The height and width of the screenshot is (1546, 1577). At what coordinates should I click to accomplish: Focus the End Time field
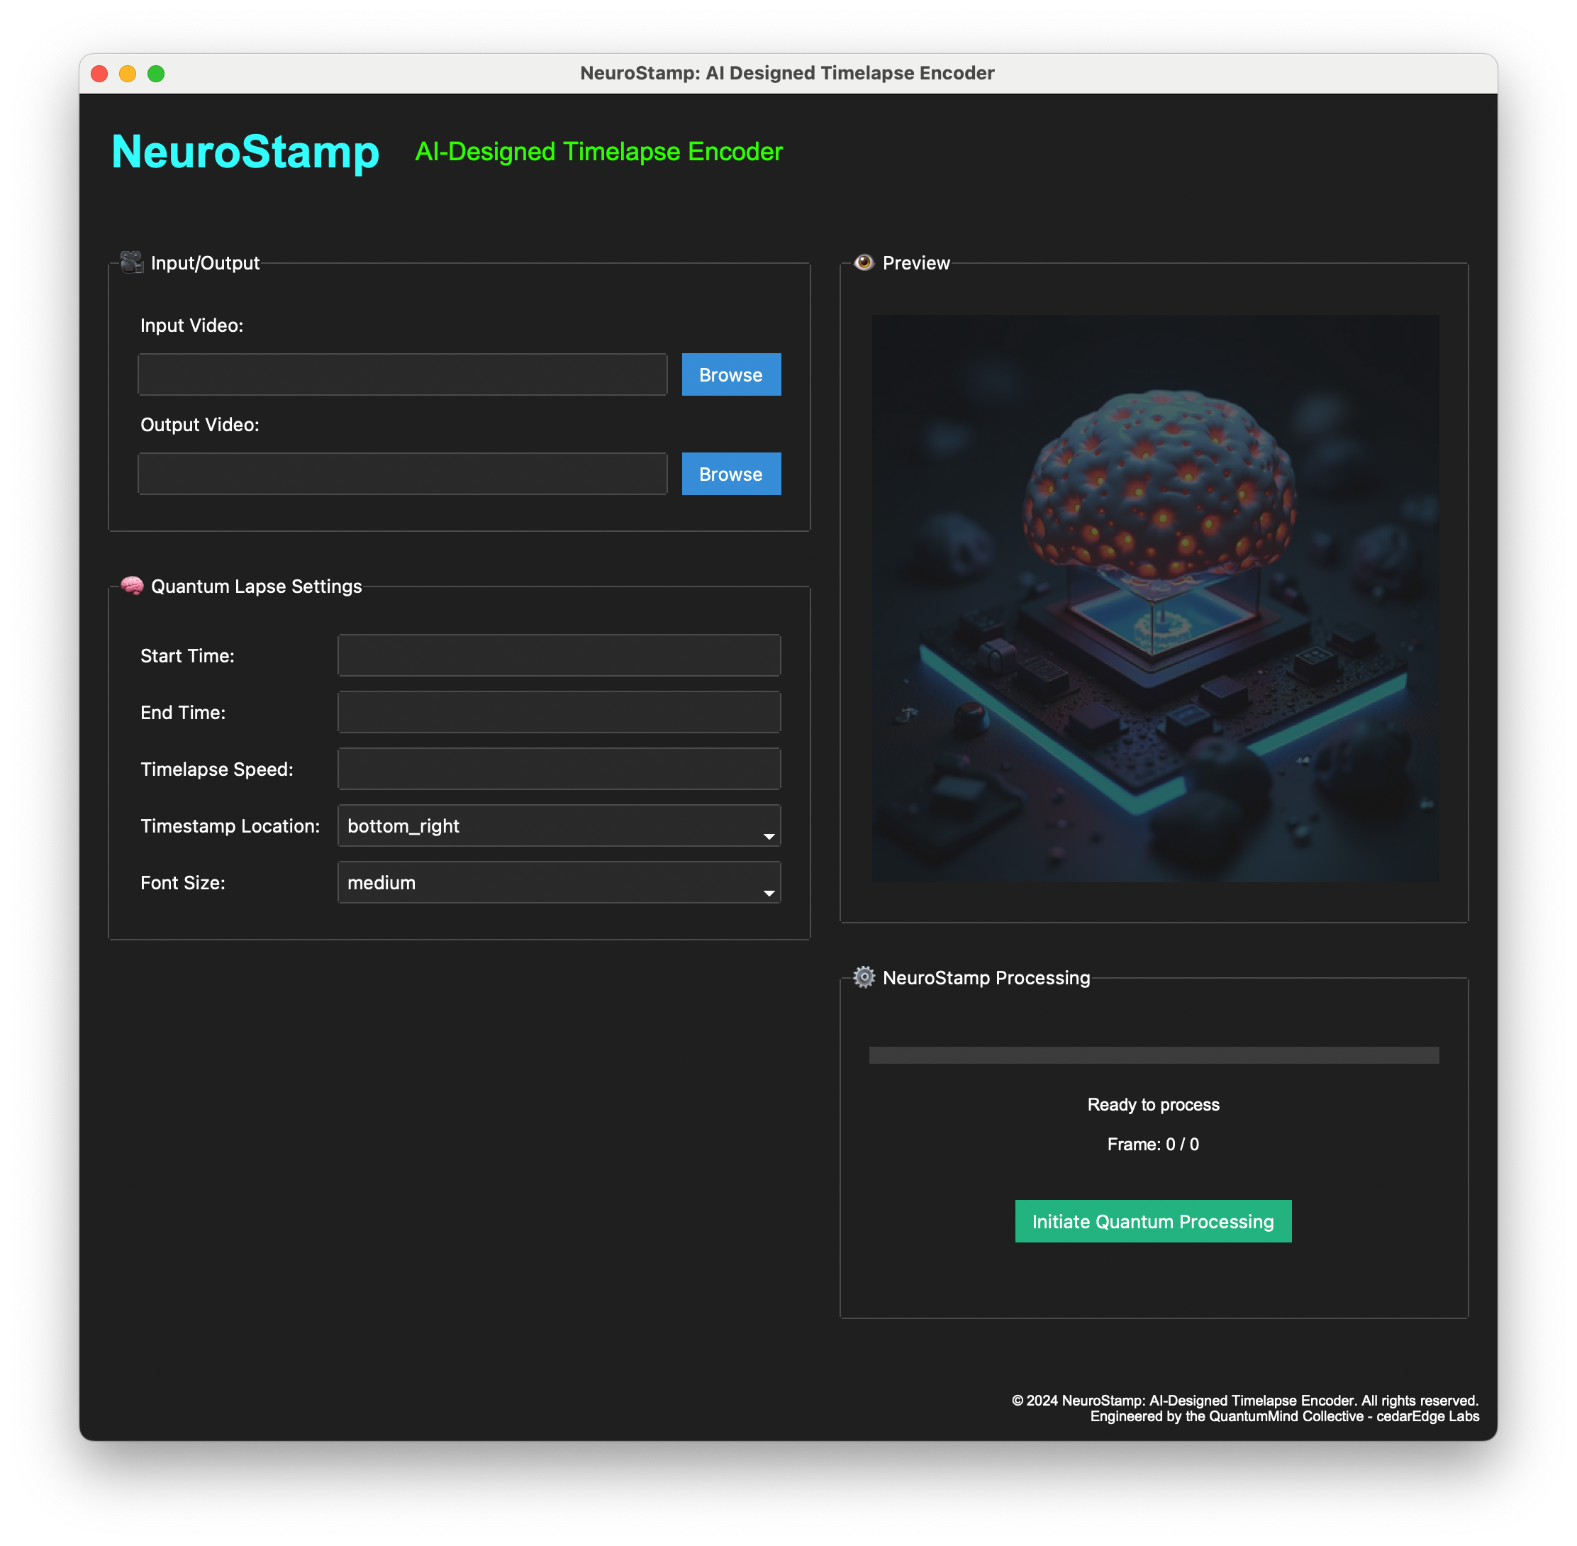(559, 712)
